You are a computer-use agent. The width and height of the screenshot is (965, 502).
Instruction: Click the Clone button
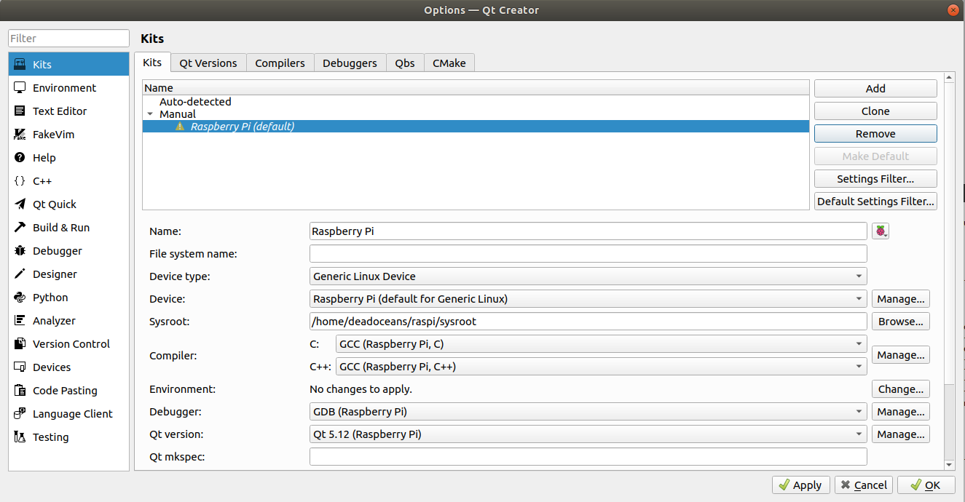tap(875, 111)
